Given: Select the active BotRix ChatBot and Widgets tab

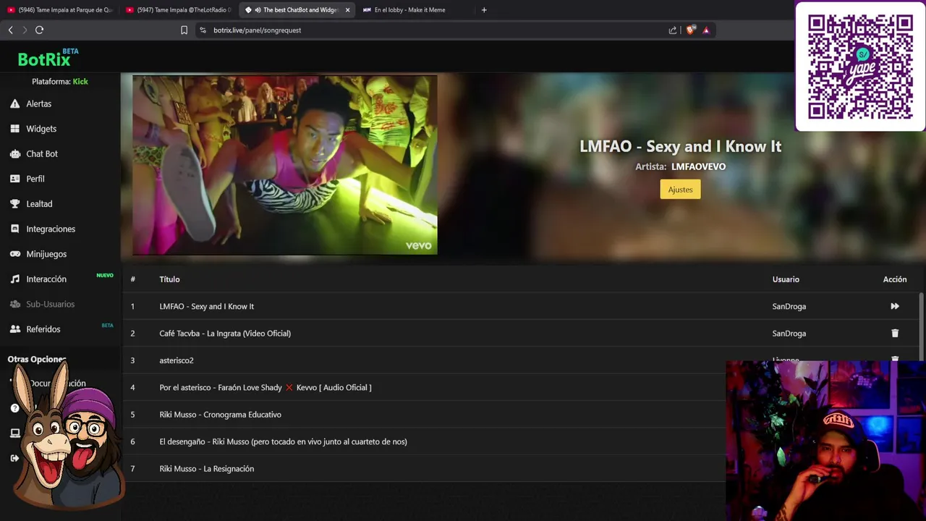Looking at the screenshot, I should pos(297,10).
